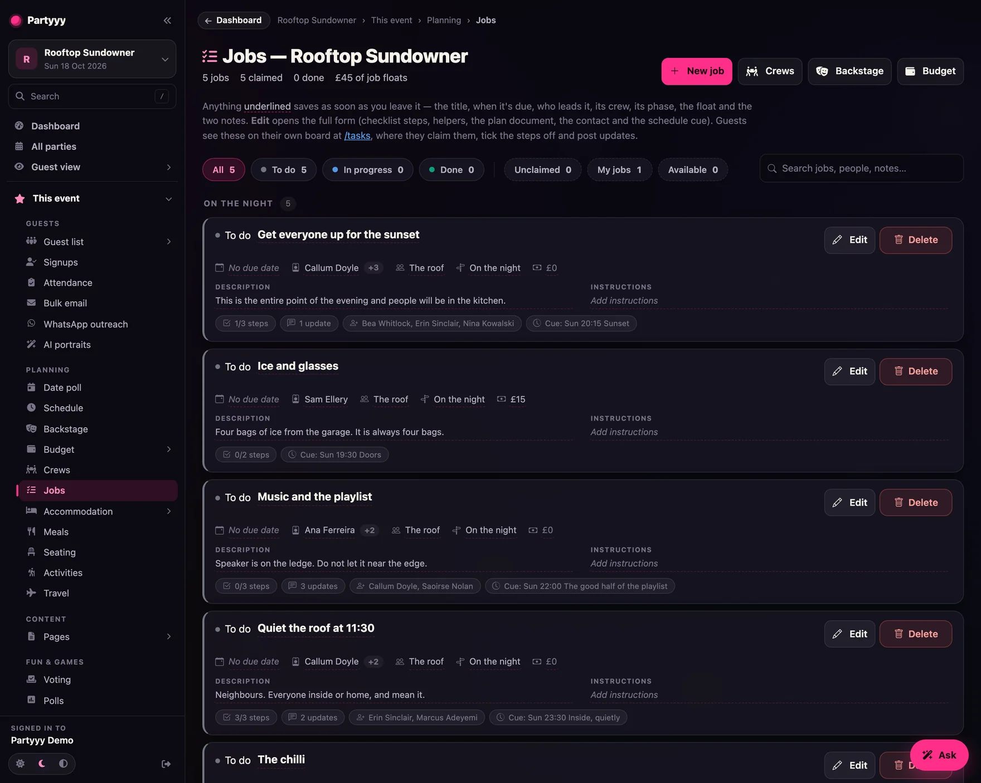Expand the Guest view submenu arrow
Viewport: 981px width, 783px height.
pos(168,167)
